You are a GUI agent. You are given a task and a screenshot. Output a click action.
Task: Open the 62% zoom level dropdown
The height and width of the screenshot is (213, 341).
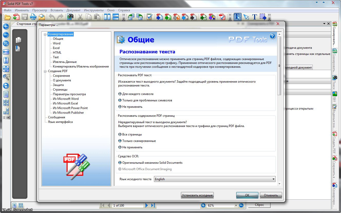236,206
